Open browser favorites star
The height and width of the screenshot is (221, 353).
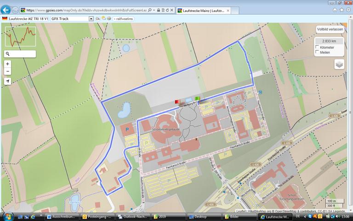[x=341, y=10]
